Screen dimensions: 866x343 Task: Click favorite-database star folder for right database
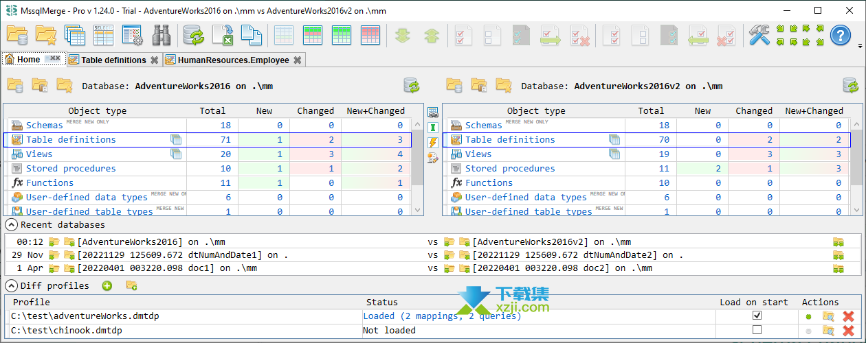click(504, 85)
